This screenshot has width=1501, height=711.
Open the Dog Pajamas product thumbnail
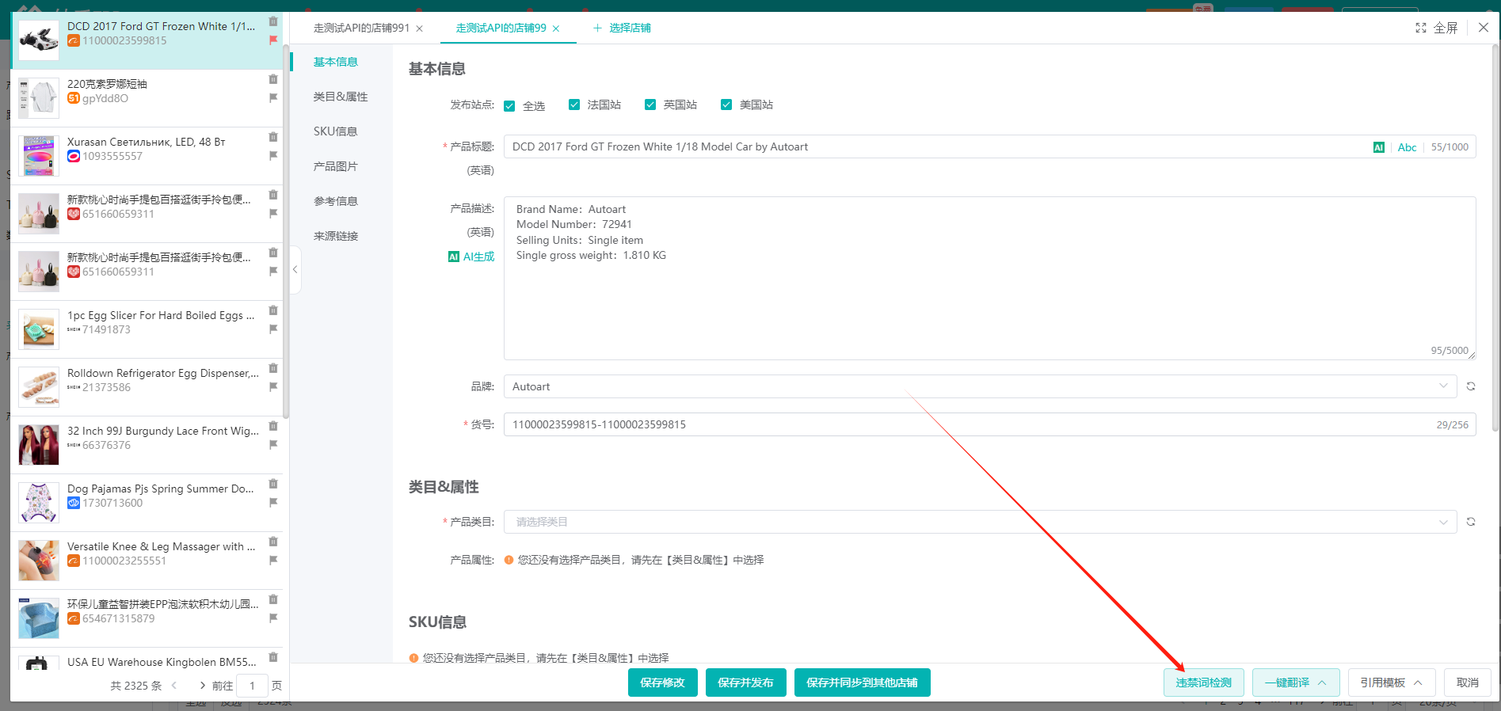[39, 503]
